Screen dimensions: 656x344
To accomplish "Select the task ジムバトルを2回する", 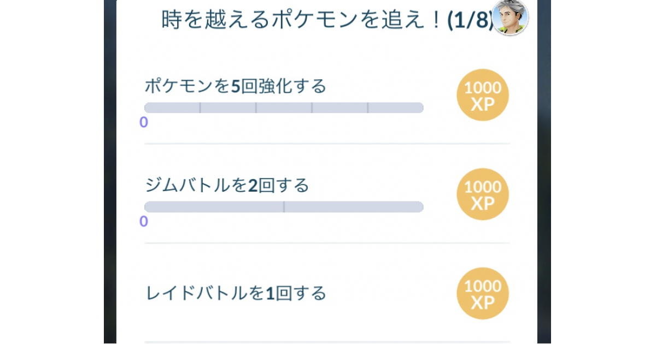I will pyautogui.click(x=227, y=186).
